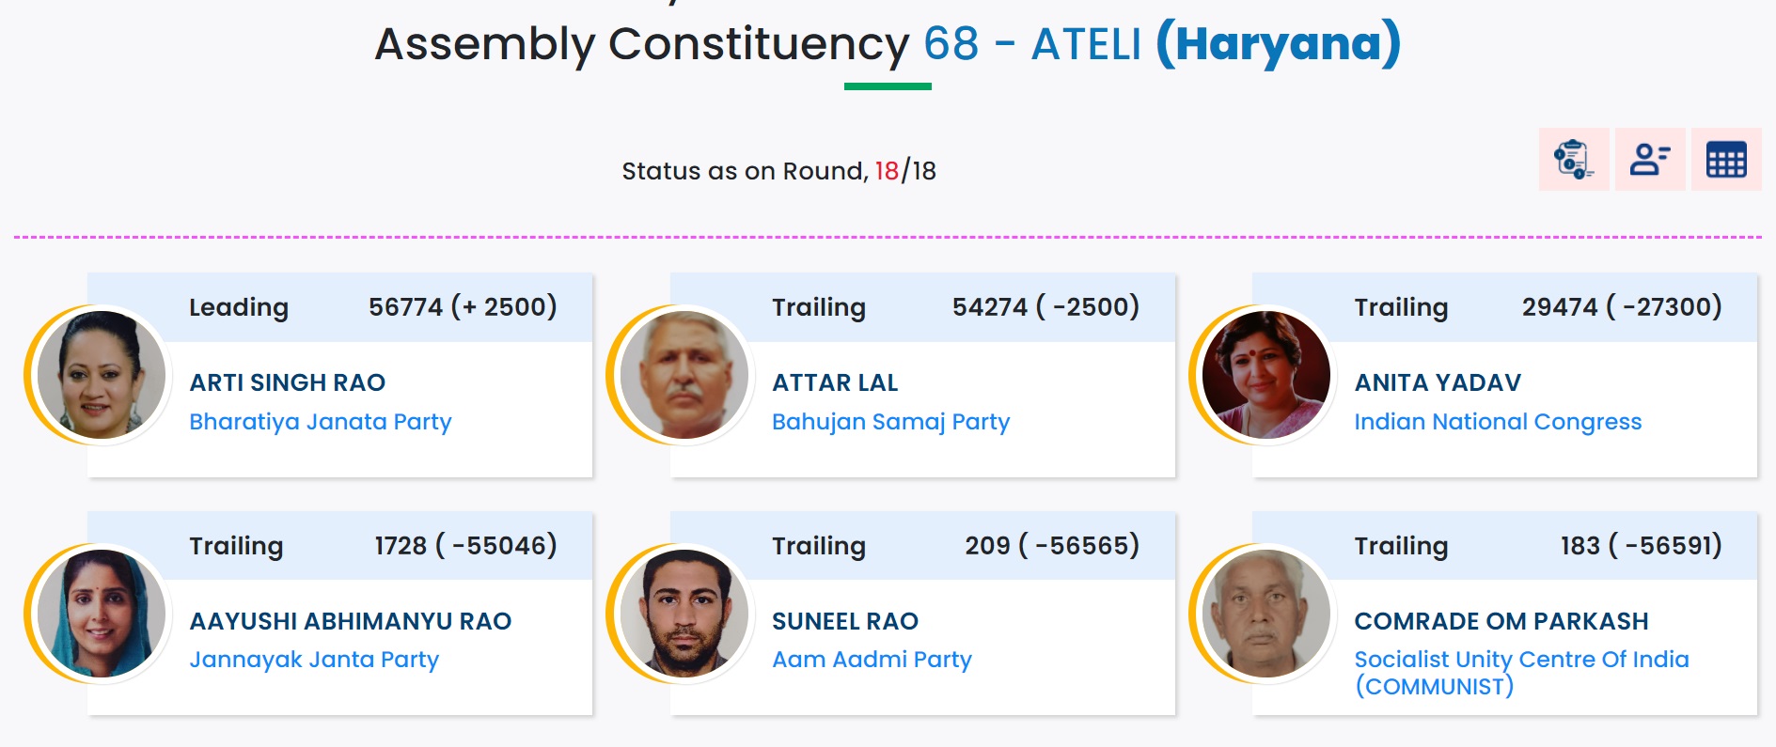Click Comrade Om Parkash's photo
The image size is (1776, 747).
(x=1265, y=614)
